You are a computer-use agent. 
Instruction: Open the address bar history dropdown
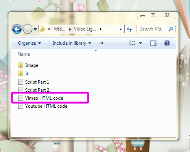121,29
